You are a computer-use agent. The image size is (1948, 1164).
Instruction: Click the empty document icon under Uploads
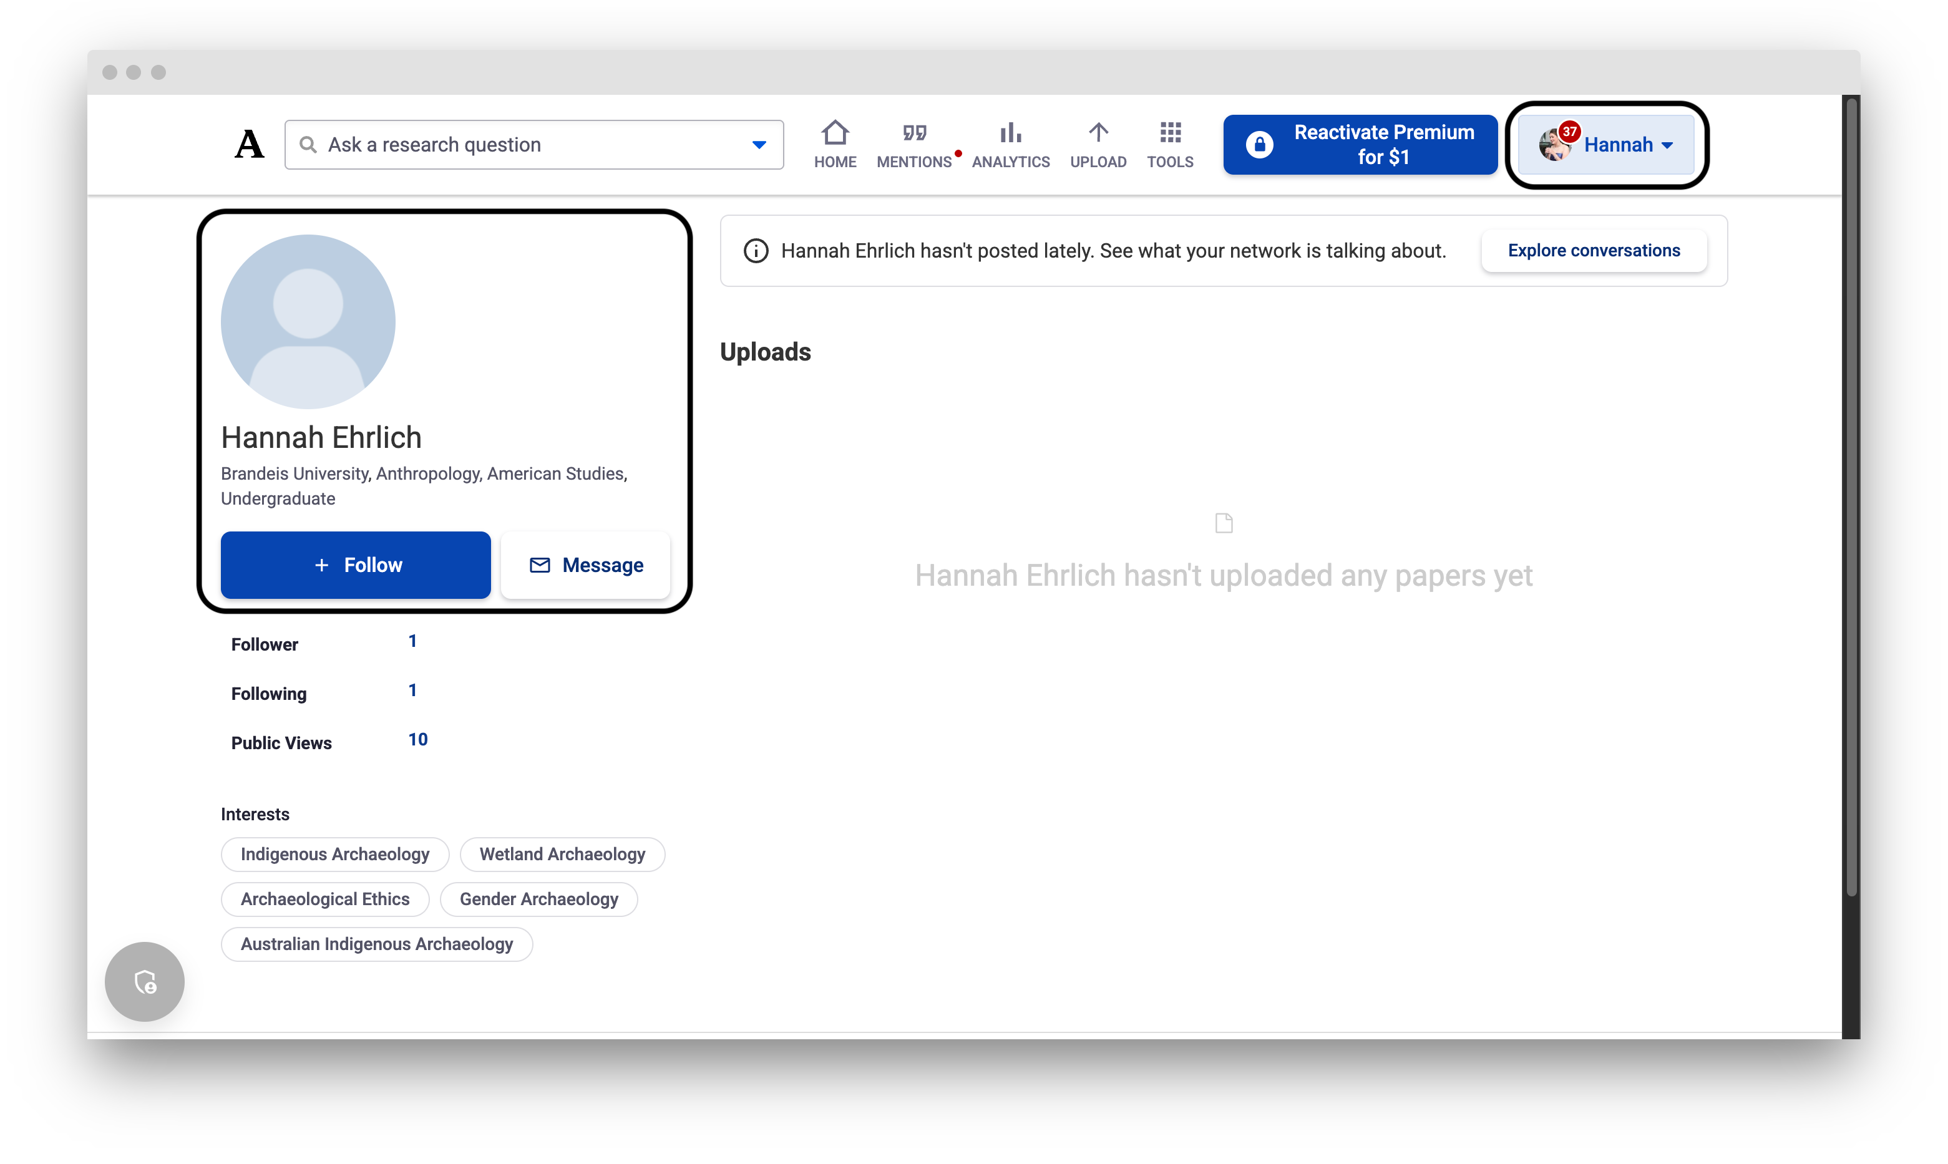pyautogui.click(x=1224, y=523)
